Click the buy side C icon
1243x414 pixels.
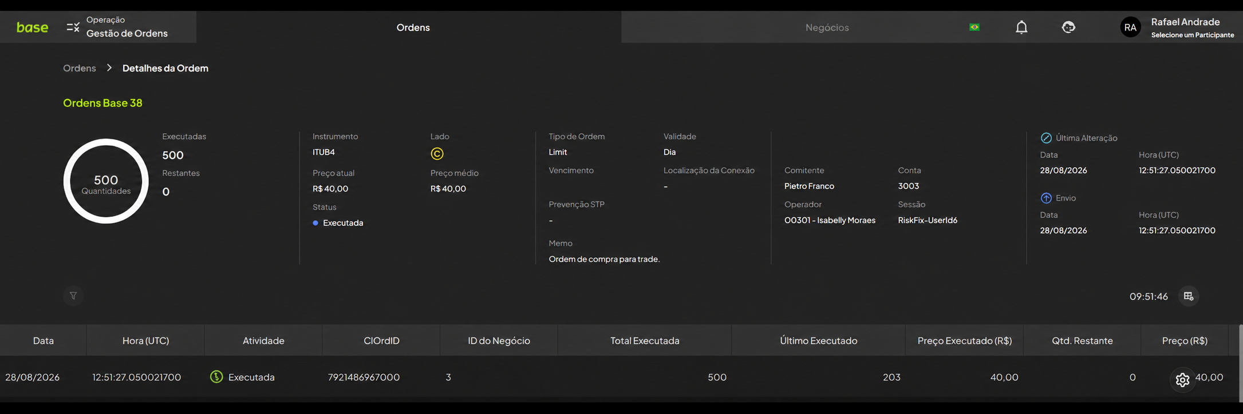click(x=437, y=153)
